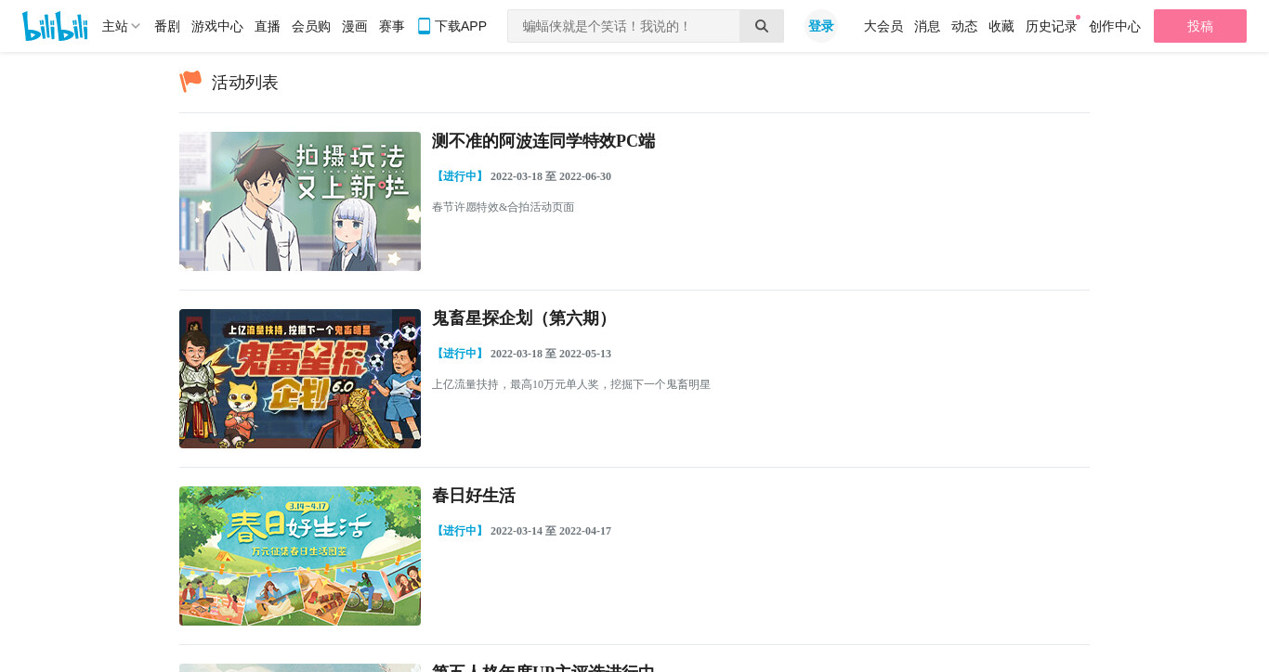Click the 活动列表 heading text
The width and height of the screenshot is (1269, 672).
click(x=245, y=83)
